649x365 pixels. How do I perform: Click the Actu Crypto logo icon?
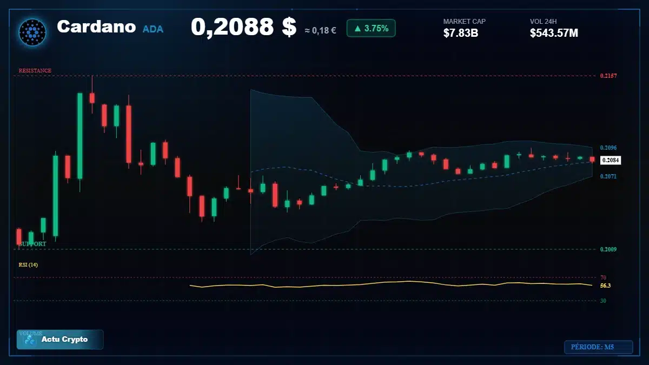(x=30, y=340)
